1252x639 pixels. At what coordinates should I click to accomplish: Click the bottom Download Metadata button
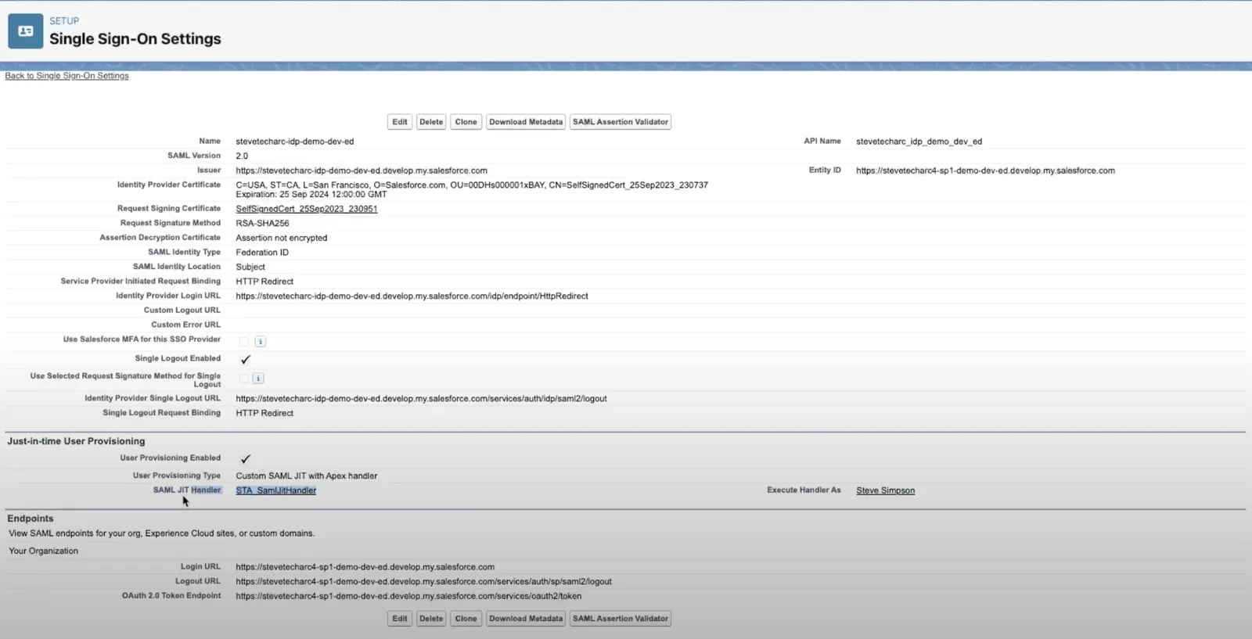526,619
